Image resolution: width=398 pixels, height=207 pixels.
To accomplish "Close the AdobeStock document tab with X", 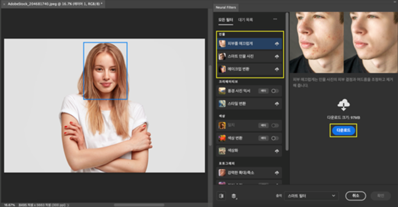I will click(x=4, y=4).
